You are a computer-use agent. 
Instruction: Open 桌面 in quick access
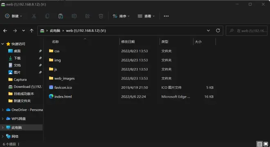[x=17, y=51]
